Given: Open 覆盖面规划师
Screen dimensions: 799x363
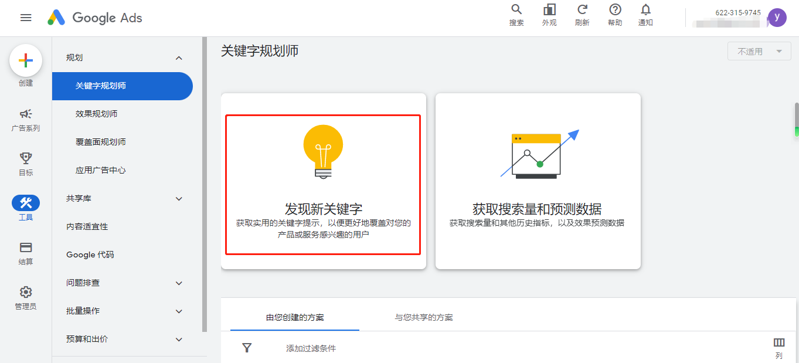Looking at the screenshot, I should [x=101, y=142].
